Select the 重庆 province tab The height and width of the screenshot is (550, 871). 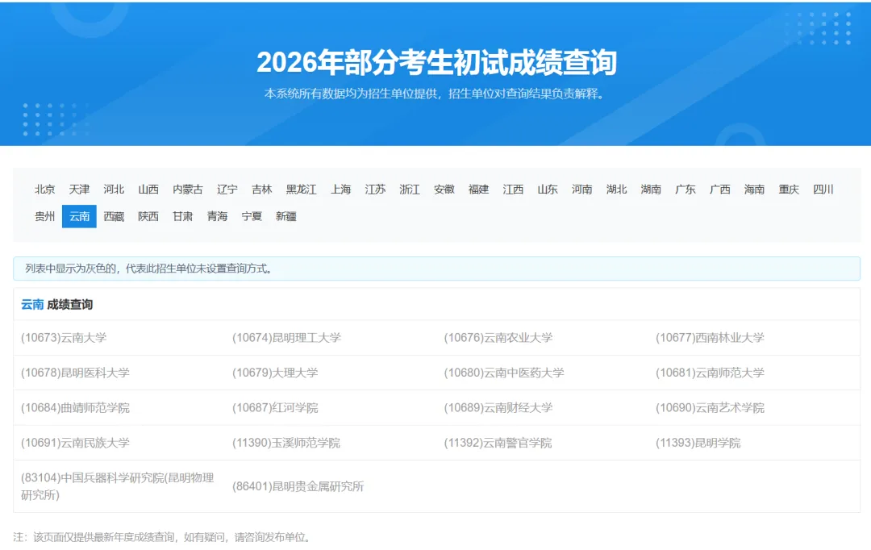(x=788, y=190)
